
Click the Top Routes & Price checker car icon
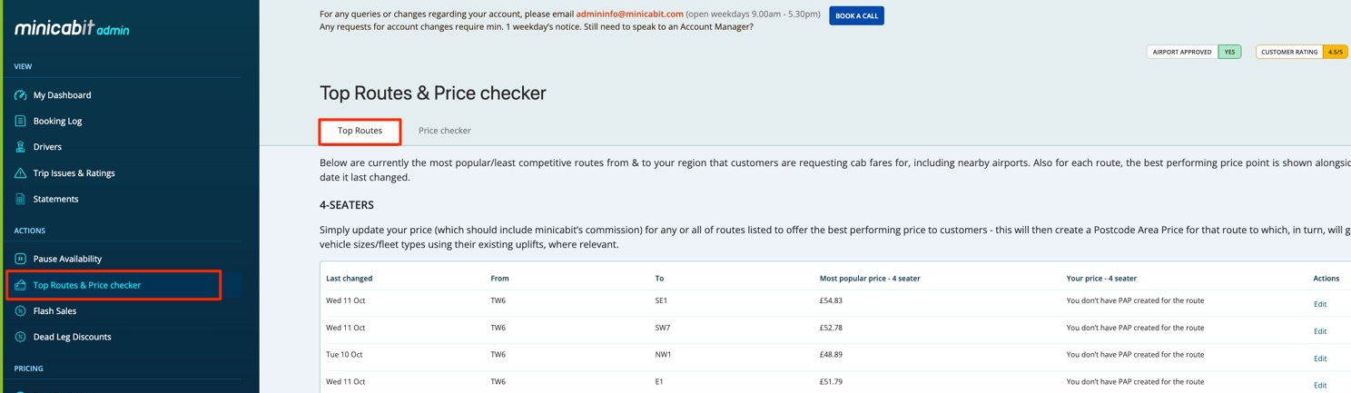click(20, 285)
